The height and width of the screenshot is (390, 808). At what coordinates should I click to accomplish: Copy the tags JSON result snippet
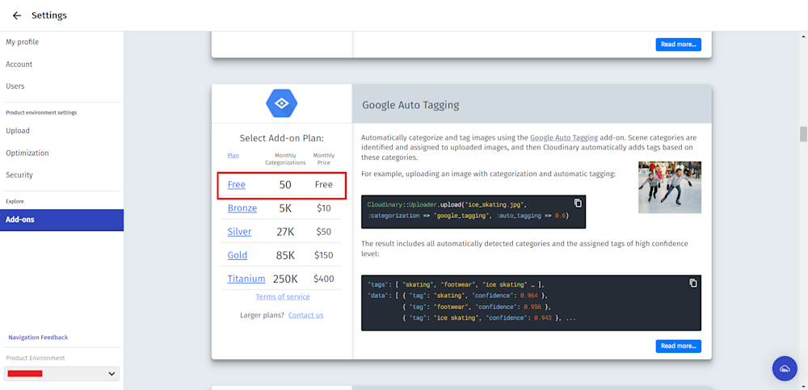tap(693, 283)
